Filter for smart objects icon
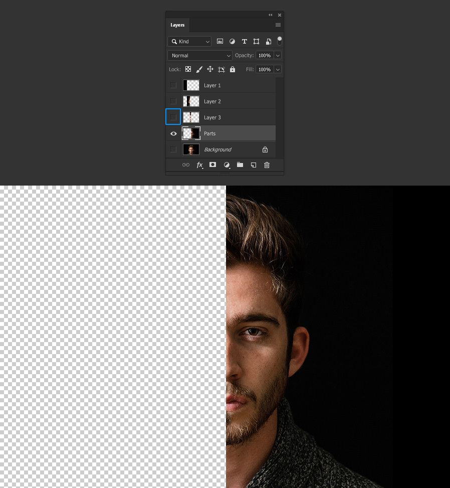The width and height of the screenshot is (450, 488). click(x=269, y=42)
